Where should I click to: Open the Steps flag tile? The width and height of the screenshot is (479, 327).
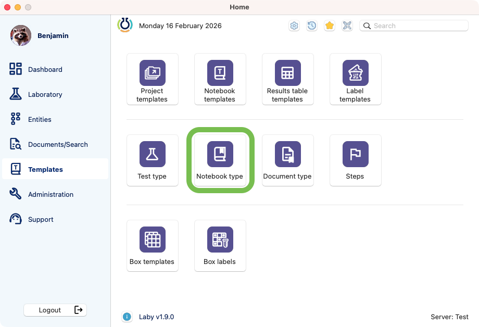pyautogui.click(x=355, y=160)
